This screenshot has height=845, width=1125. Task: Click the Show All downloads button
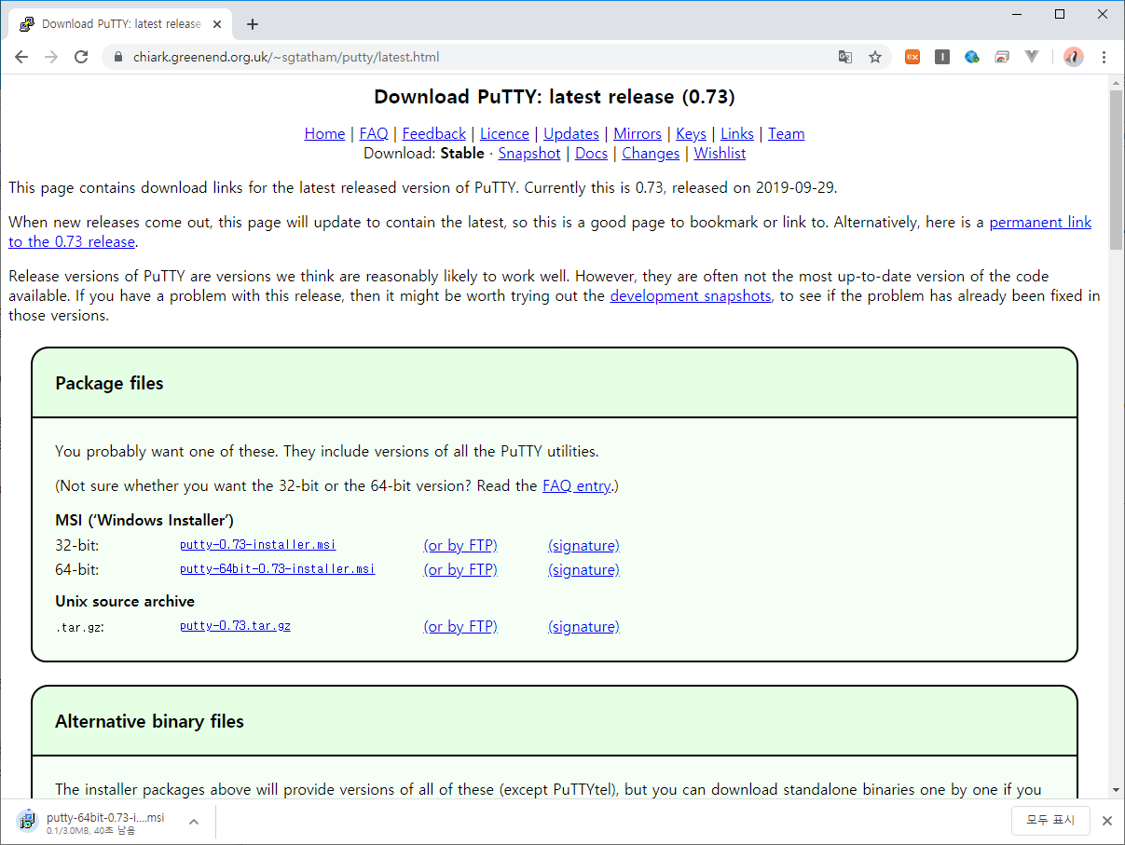pyautogui.click(x=1050, y=821)
